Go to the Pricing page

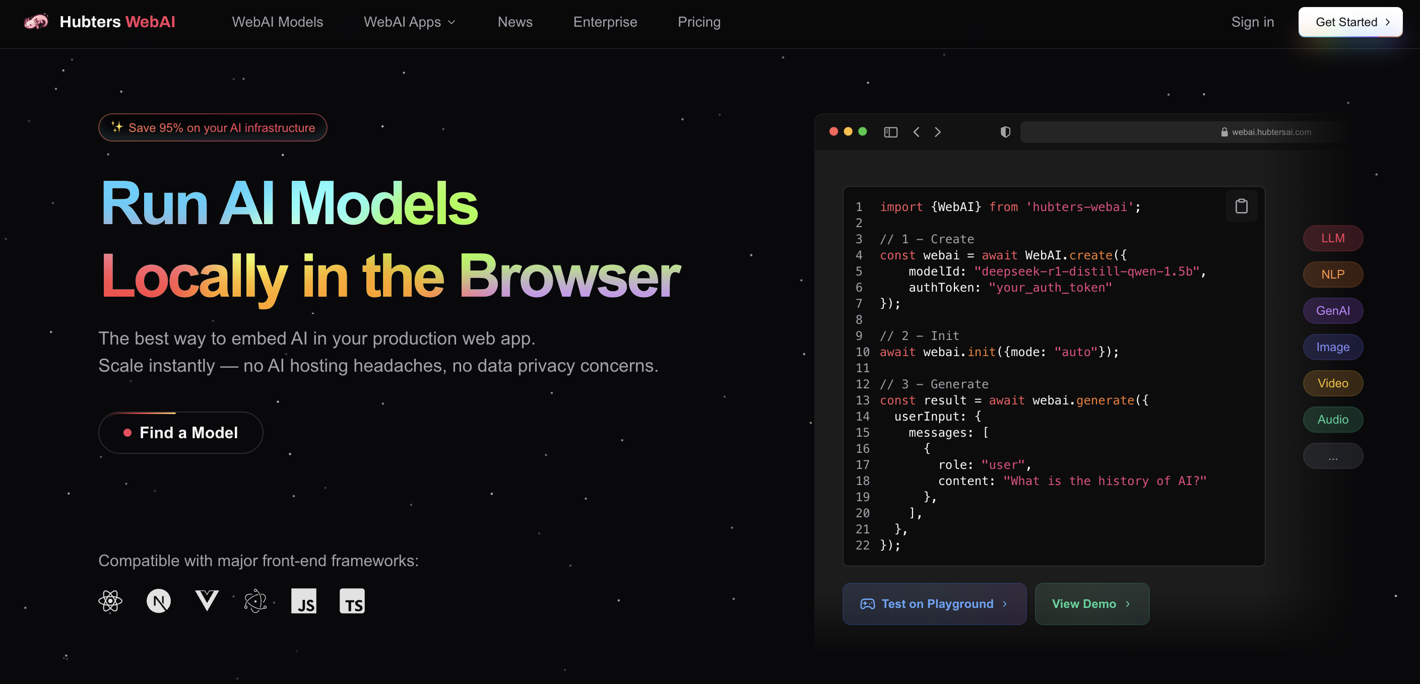(x=698, y=22)
